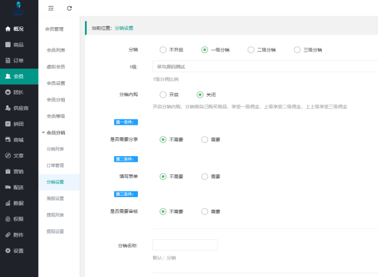Open 会员分组 submenu item

point(55,99)
